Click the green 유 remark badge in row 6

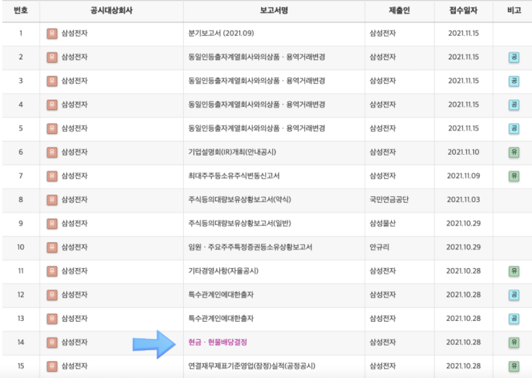click(514, 152)
